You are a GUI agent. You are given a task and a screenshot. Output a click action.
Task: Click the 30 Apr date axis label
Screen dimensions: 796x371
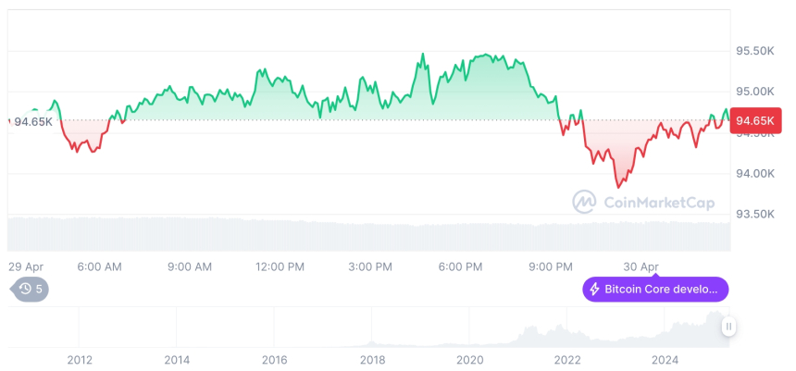642,266
